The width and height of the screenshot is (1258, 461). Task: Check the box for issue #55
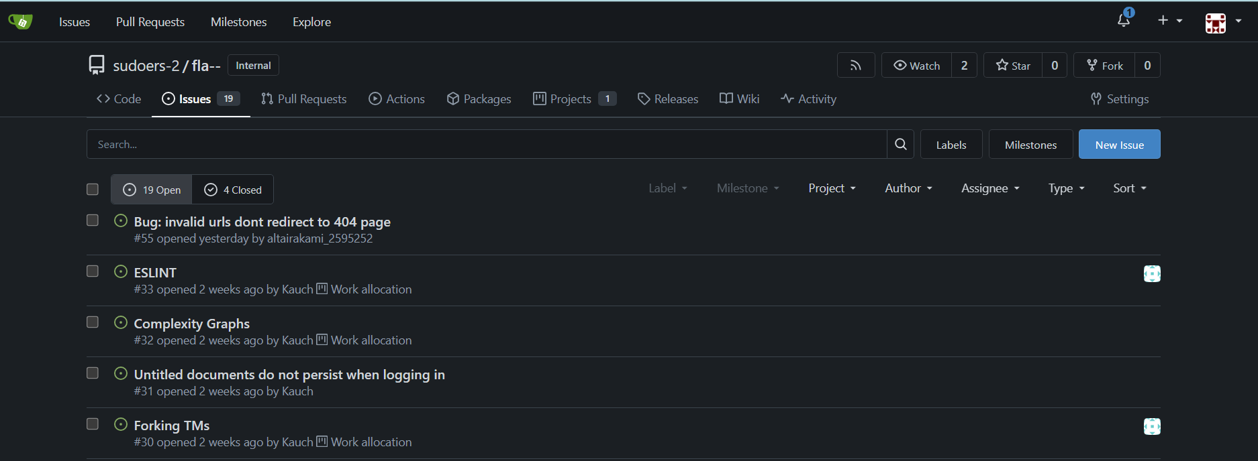tap(93, 220)
